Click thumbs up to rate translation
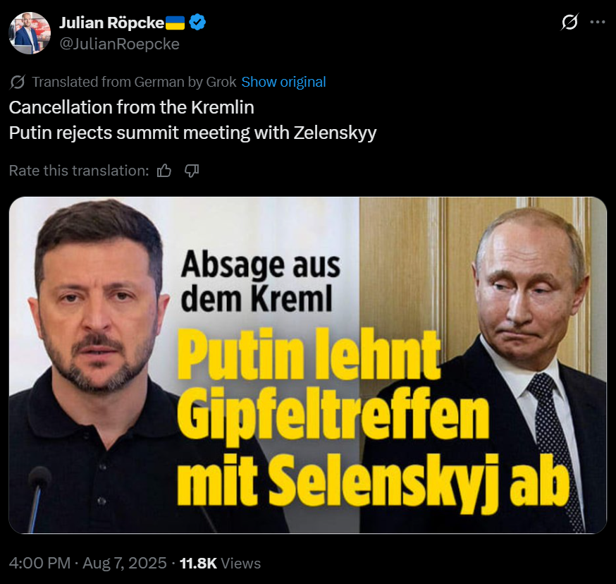This screenshot has width=616, height=584. coord(164,171)
